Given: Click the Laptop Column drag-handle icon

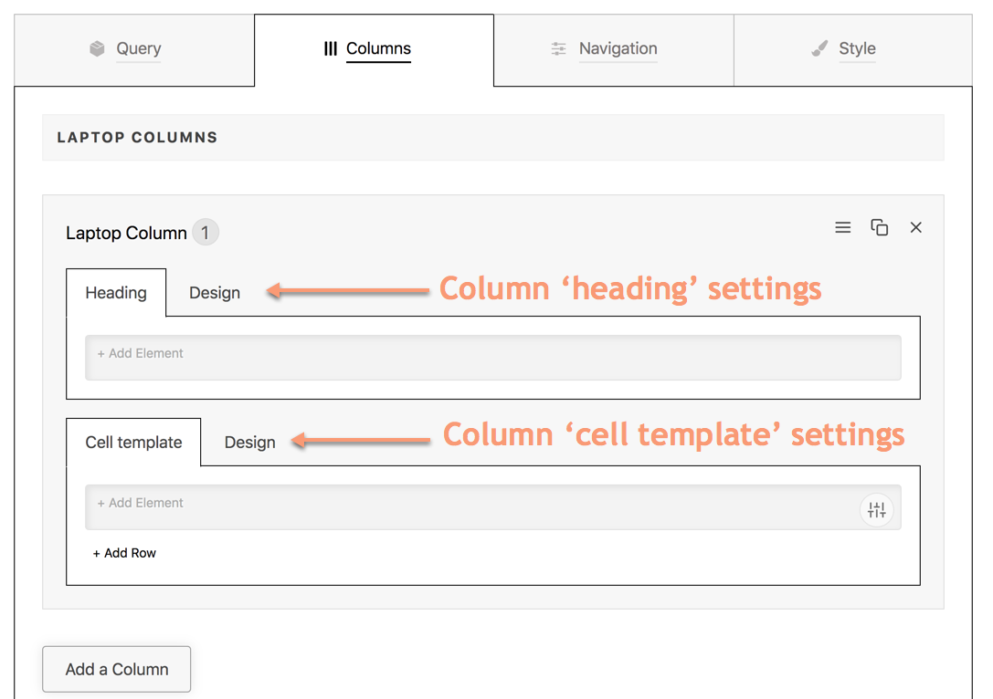Looking at the screenshot, I should tap(843, 227).
